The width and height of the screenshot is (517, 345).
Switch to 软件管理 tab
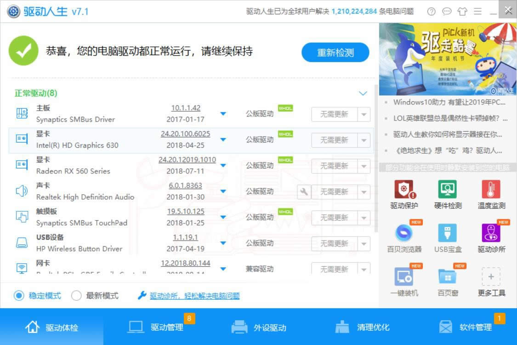465,327
